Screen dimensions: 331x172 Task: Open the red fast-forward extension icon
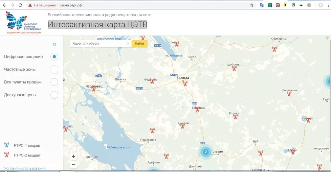278,5
